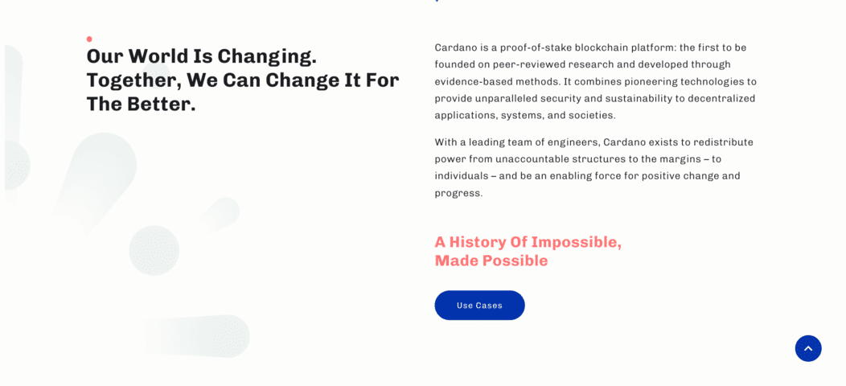Click the dotted grey circle decoration
Screen dimensions: 846x386
[154, 250]
